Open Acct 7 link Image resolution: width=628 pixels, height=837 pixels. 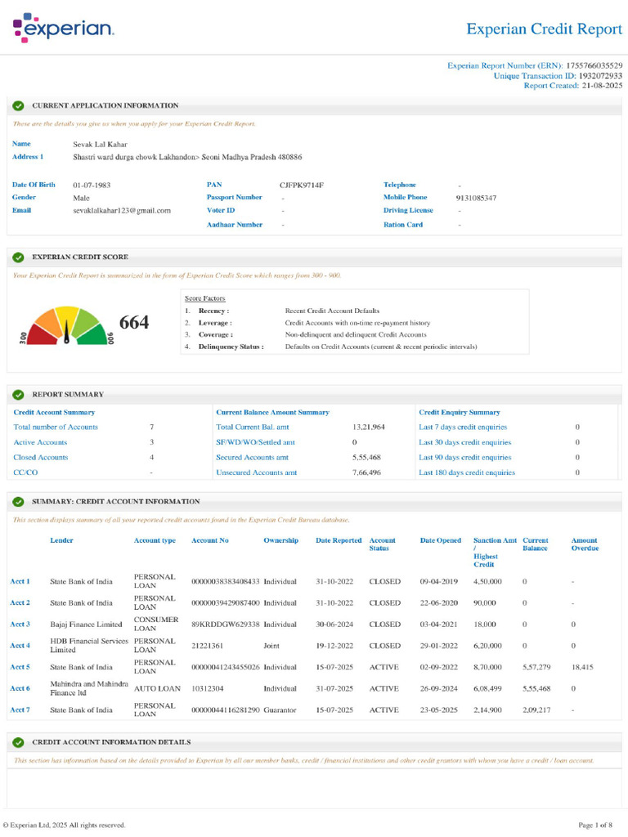[20, 709]
